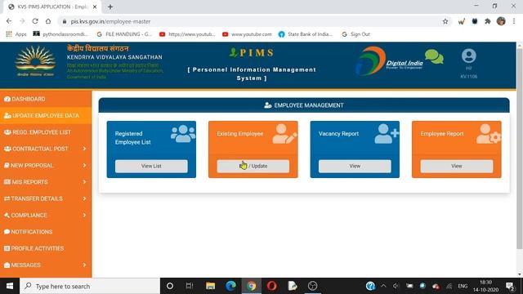
Task: Click the Notifications speech bubble icon
Action: pos(7,232)
